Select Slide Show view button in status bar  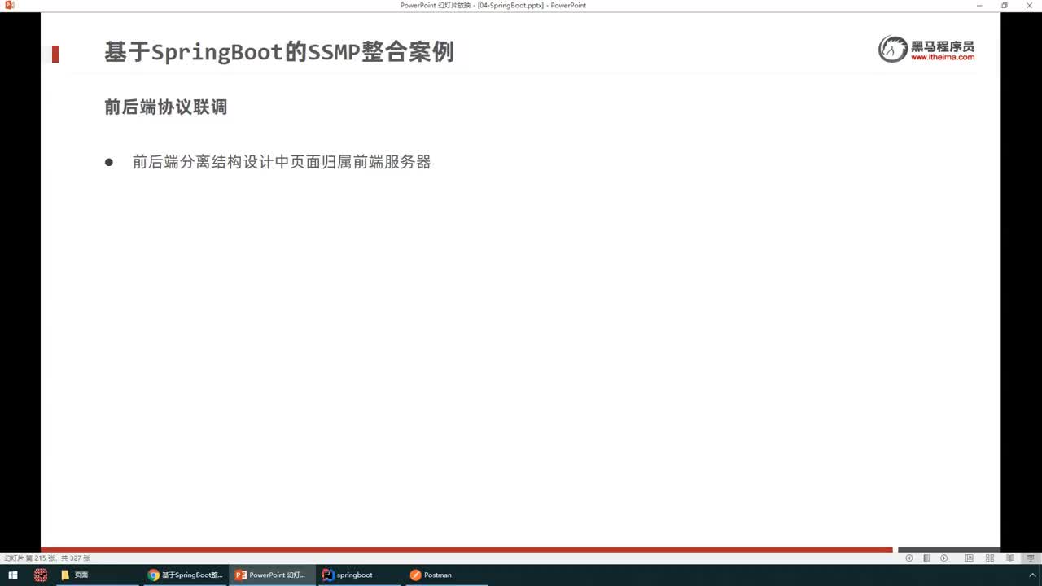click(x=1031, y=558)
